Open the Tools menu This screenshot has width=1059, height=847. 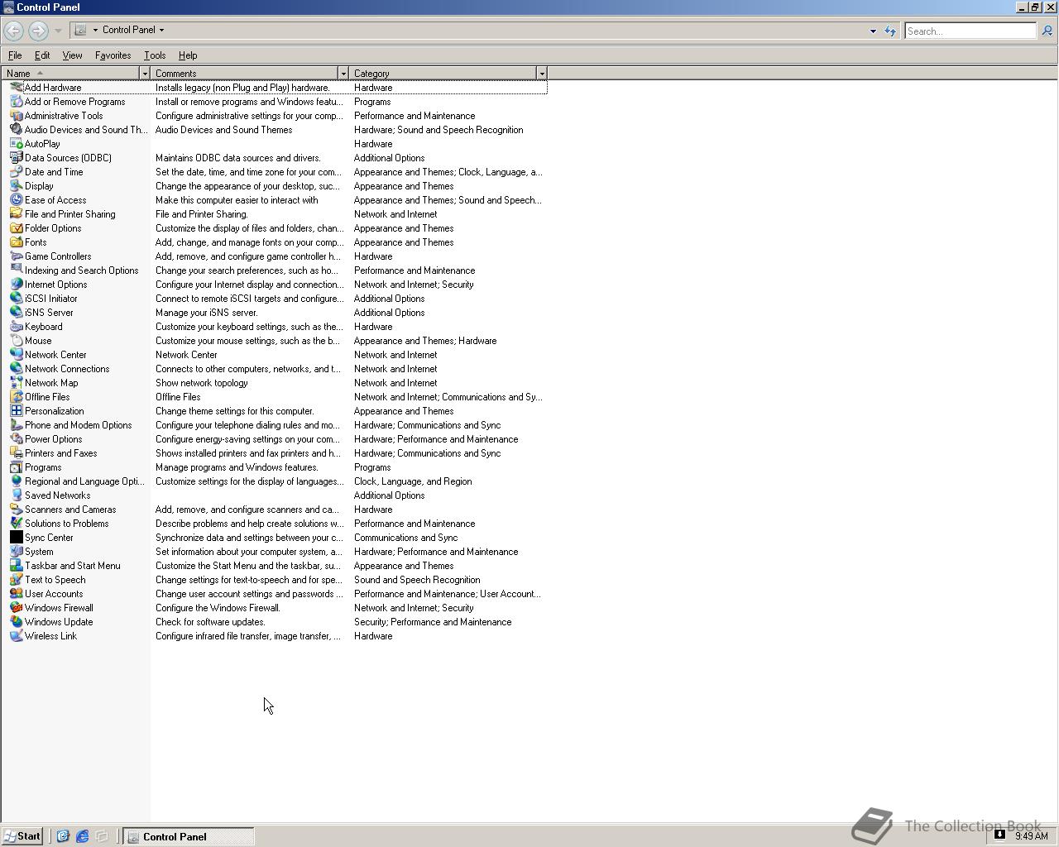click(x=155, y=55)
